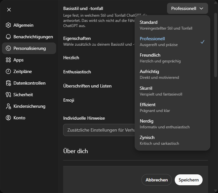Select the Personalisierung section
The height and width of the screenshot is (193, 218).
pyautogui.click(x=29, y=48)
